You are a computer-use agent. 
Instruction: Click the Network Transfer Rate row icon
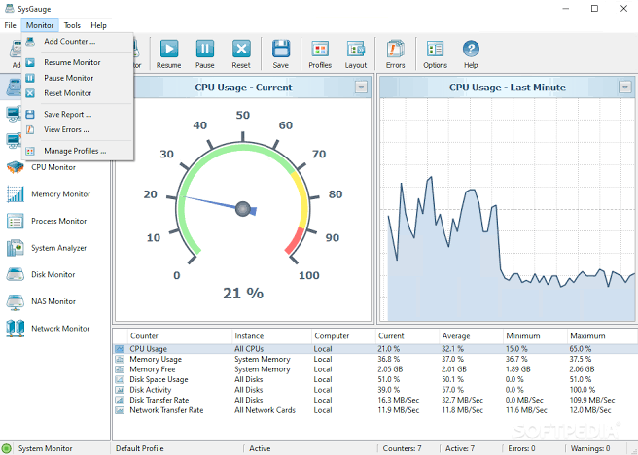[x=120, y=410]
